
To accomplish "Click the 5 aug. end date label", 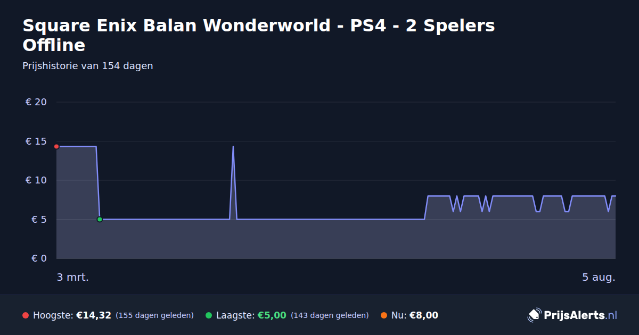I will tap(599, 277).
